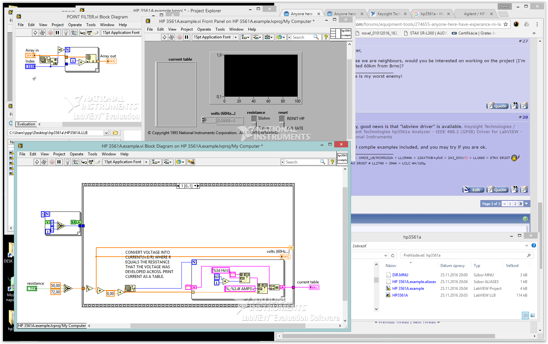Image resolution: width=548 pixels, height=344 pixels.
Task: Click the Index I32 terminal in POINT FILTER.vi
Action: coord(30,66)
